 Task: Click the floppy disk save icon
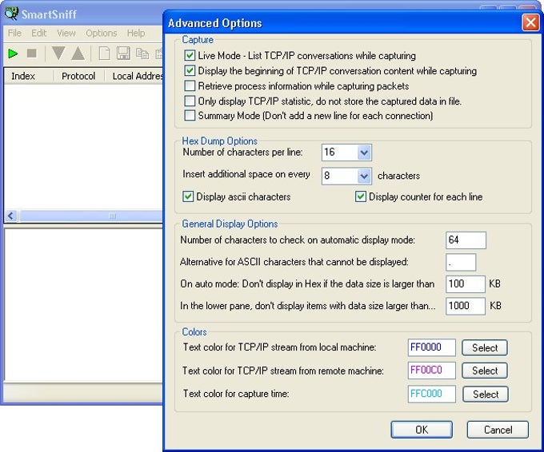tap(123, 54)
